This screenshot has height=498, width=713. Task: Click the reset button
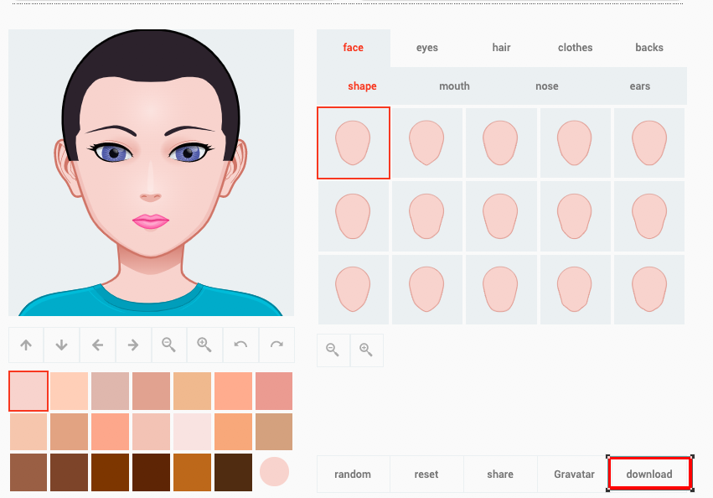click(x=426, y=475)
